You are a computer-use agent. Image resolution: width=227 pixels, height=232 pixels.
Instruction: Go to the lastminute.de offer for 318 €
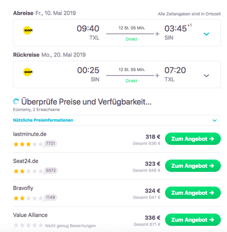(x=193, y=139)
